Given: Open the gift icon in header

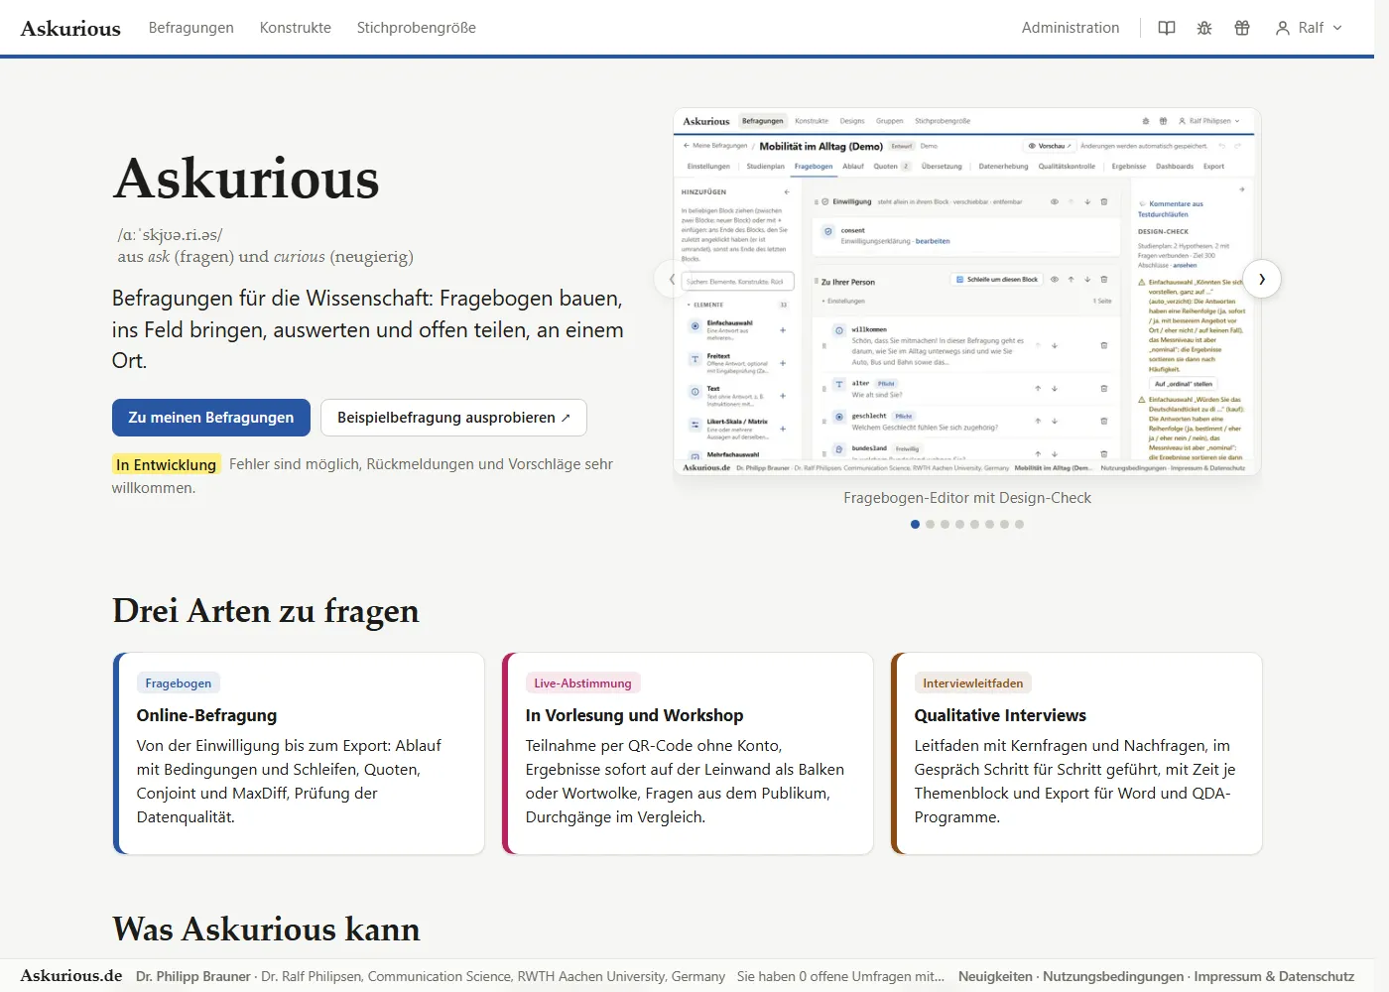Looking at the screenshot, I should [x=1242, y=28].
